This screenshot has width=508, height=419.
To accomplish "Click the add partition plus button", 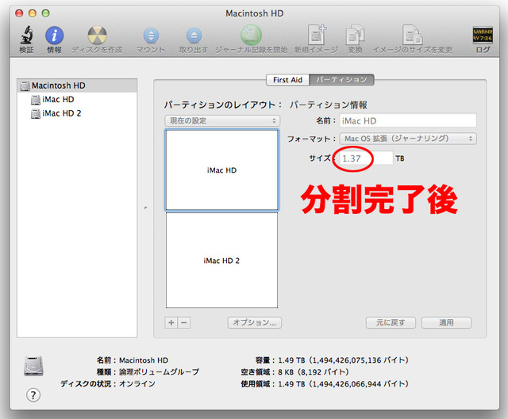I will (x=171, y=323).
